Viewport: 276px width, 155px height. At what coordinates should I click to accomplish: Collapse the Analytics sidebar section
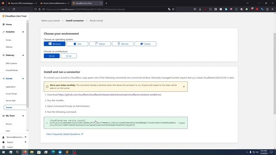(x=23, y=32)
